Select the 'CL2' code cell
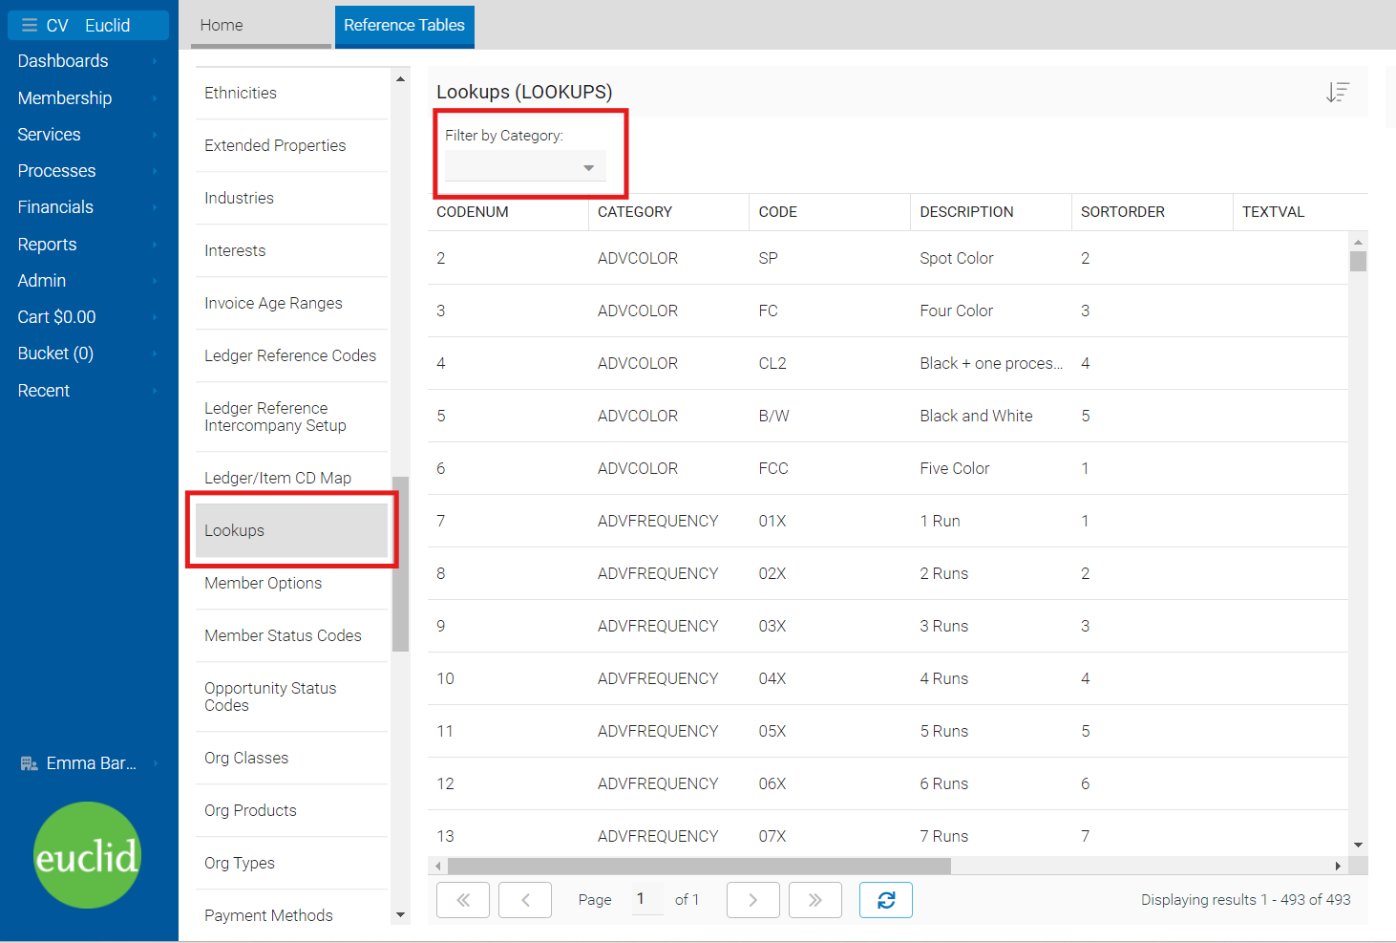This screenshot has height=943, width=1396. (830, 363)
